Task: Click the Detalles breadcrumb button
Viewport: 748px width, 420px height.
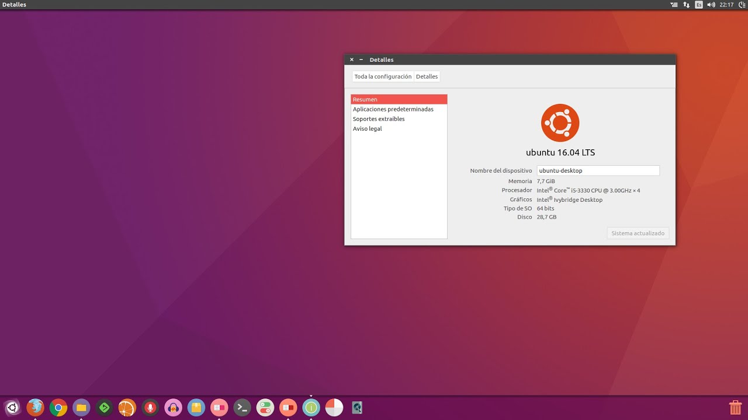Action: pyautogui.click(x=427, y=76)
